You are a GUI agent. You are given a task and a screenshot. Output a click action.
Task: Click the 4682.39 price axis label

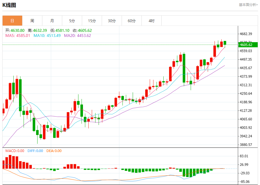[246, 34]
